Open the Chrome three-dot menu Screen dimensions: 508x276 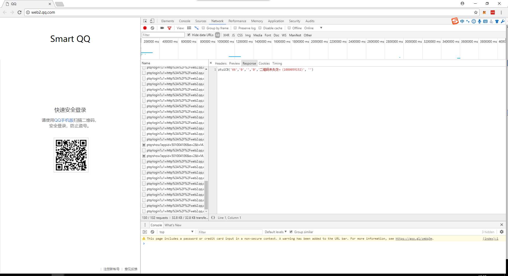tap(501, 12)
